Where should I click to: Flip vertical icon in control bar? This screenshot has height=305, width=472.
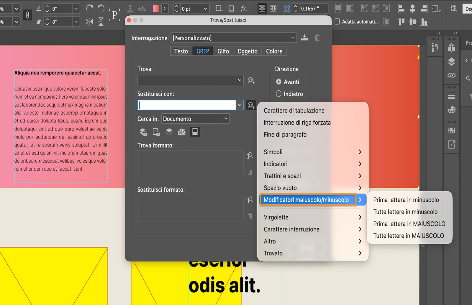coord(101,22)
